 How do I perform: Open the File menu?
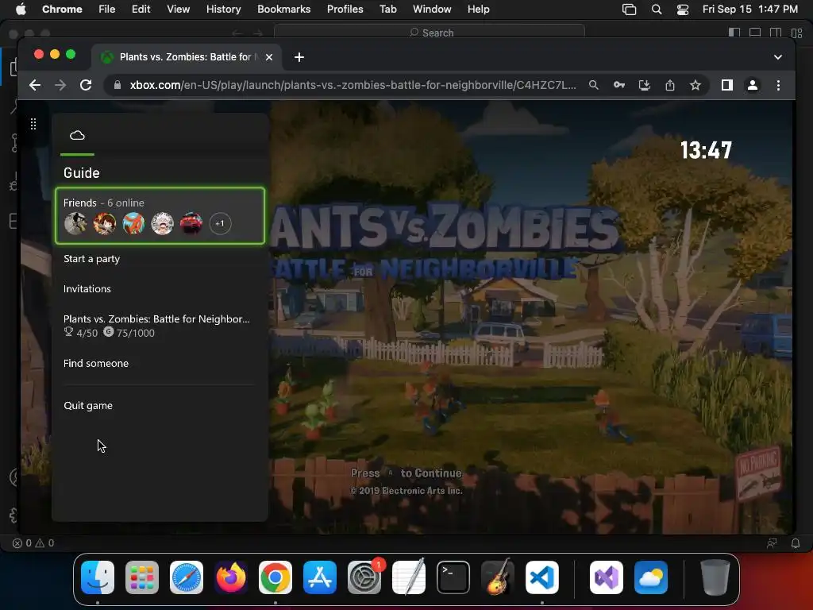107,10
